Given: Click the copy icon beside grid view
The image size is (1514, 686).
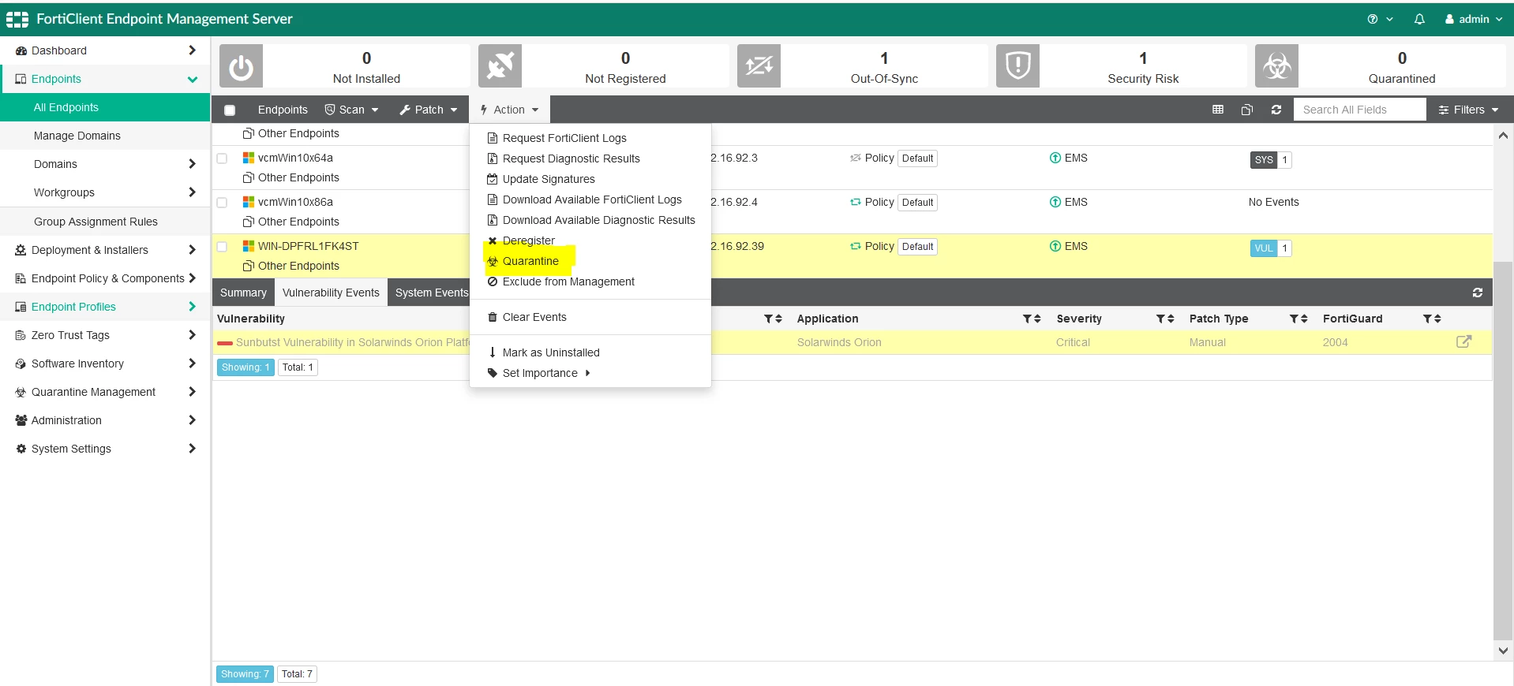Looking at the screenshot, I should coord(1247,110).
